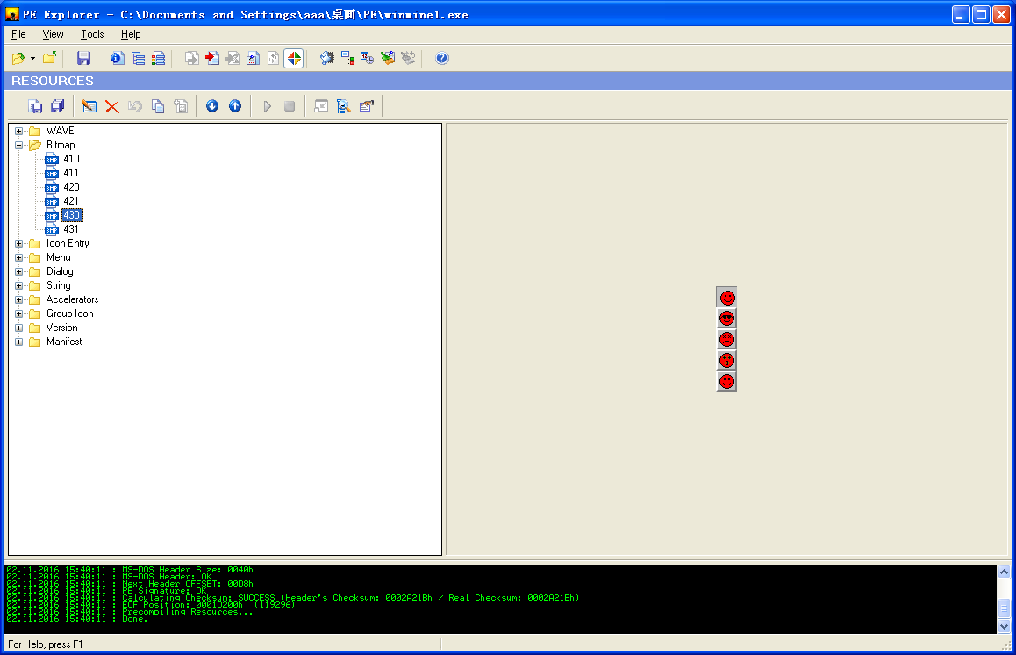1016x655 pixels.
Task: Click the blue document toolbar icon
Action: click(x=254, y=58)
